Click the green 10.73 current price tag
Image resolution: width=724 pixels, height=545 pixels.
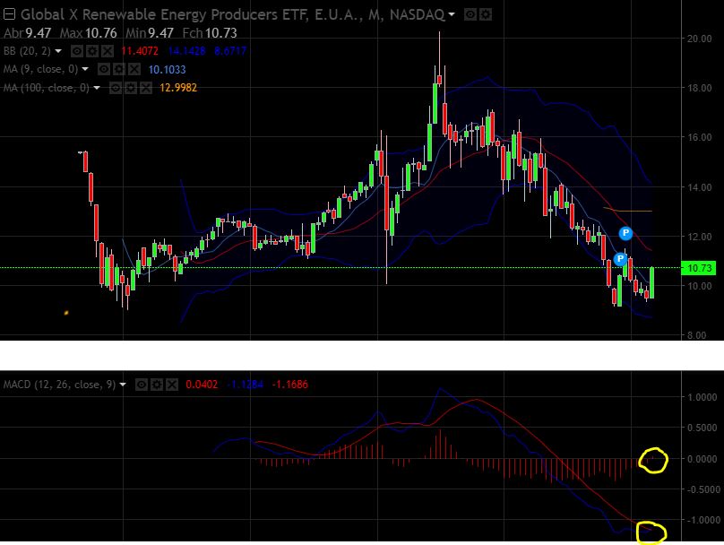coord(699,268)
